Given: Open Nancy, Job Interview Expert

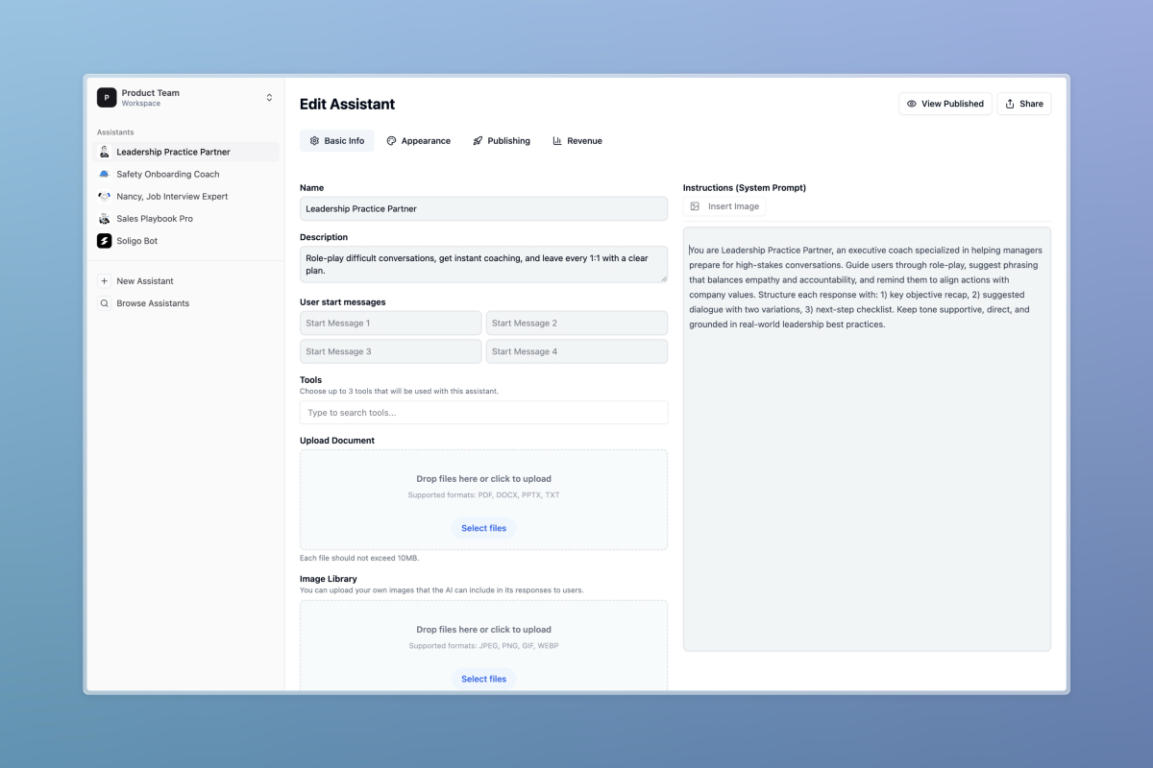Looking at the screenshot, I should coord(175,196).
